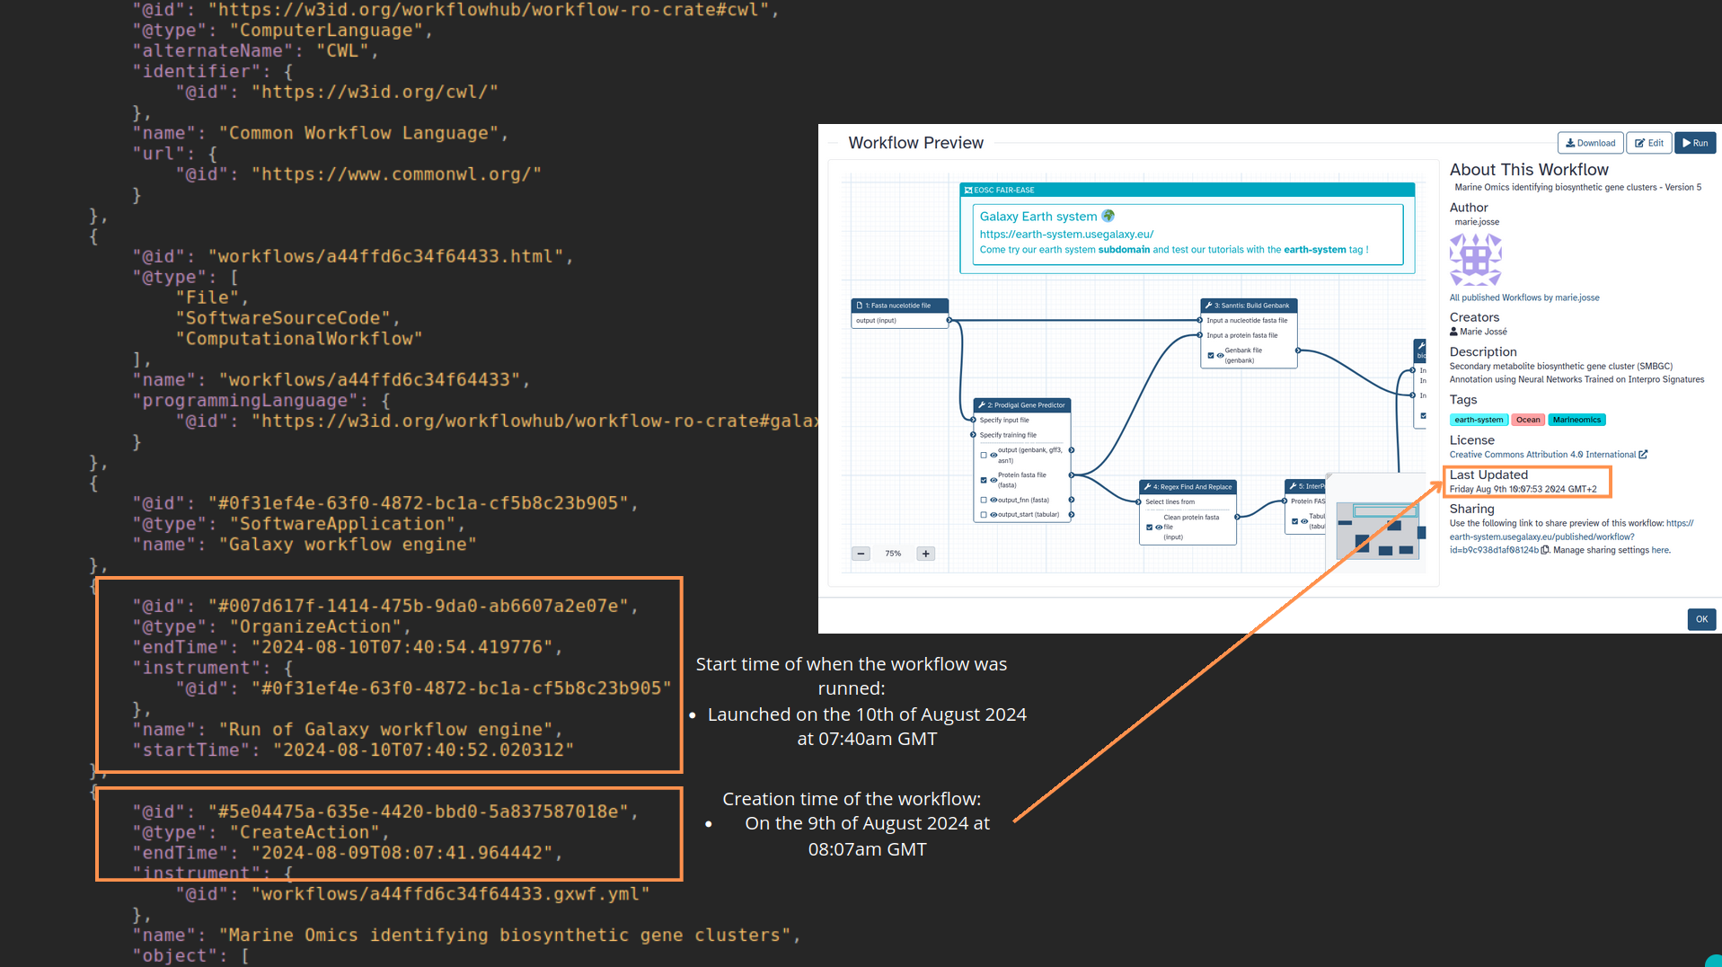Click Input a nucleotide fasta file connector
This screenshot has height=967, width=1722.
click(1200, 320)
